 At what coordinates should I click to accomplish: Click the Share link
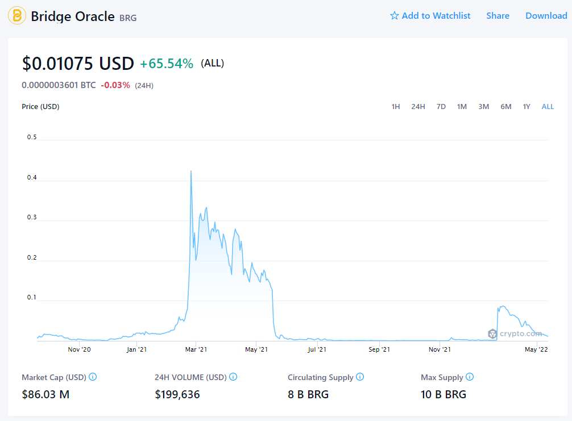[498, 16]
